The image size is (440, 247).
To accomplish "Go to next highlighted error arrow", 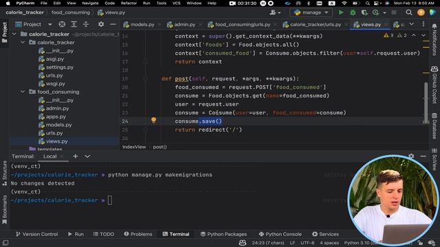I will [x=423, y=35].
